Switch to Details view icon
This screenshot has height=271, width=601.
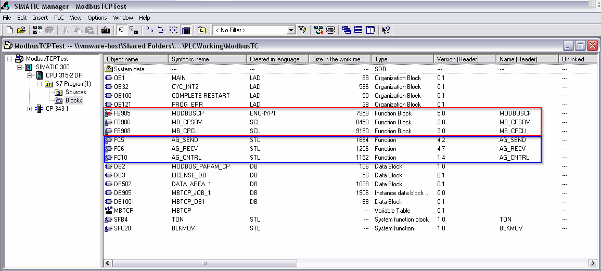pos(186,30)
